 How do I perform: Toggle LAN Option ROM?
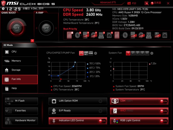[x=78, y=101]
